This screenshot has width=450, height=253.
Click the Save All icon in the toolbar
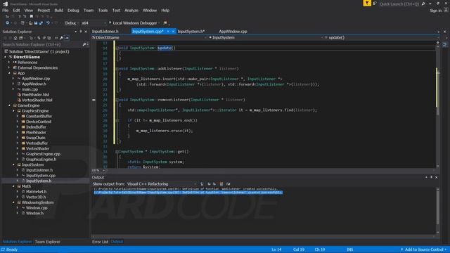click(x=41, y=23)
